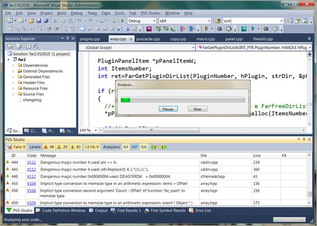Click the Solution Explorer show all files icon
The width and height of the screenshot is (317, 226).
pos(19,46)
